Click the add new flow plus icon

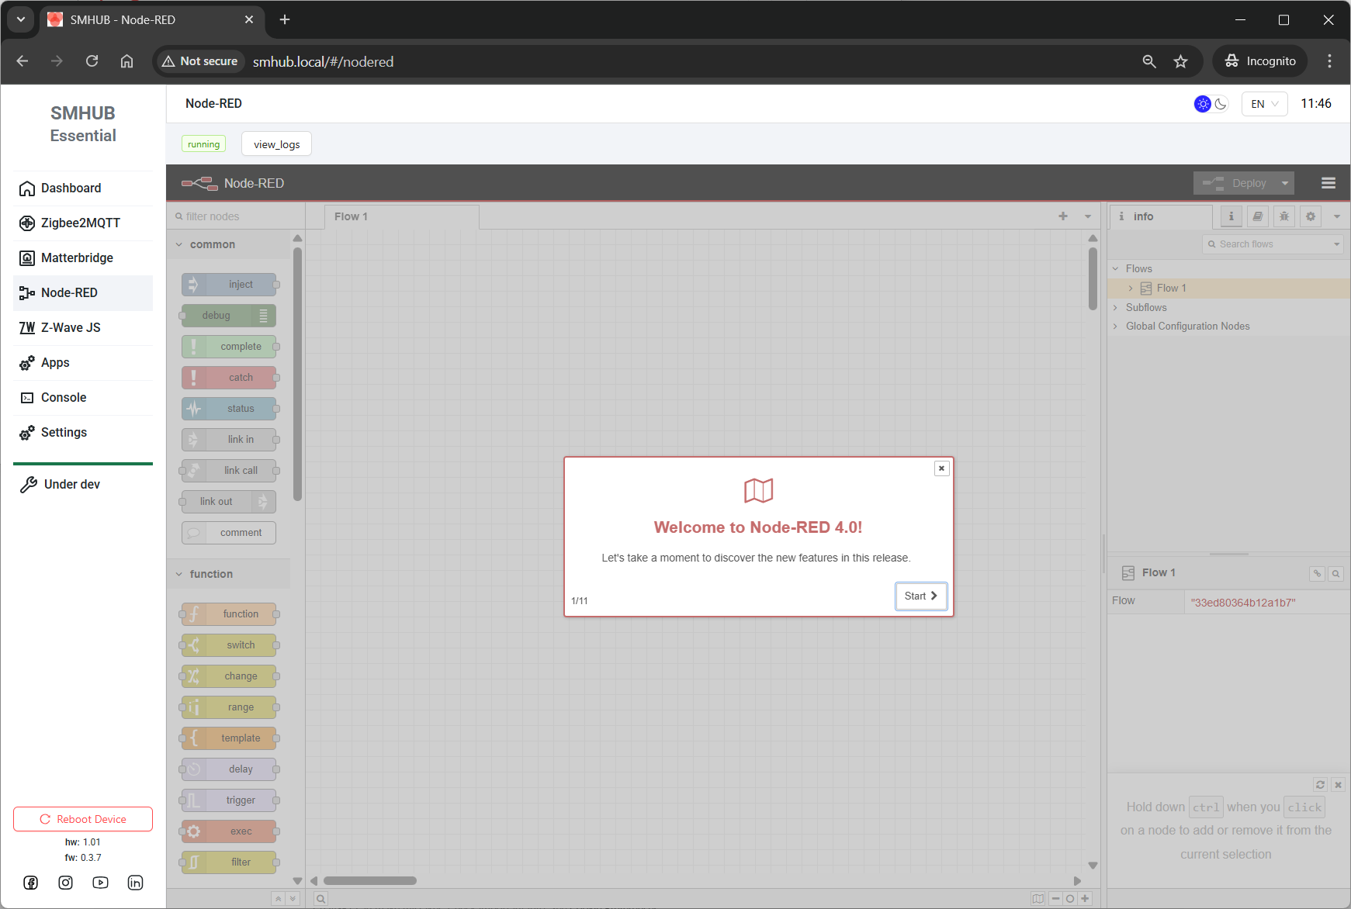click(1063, 216)
